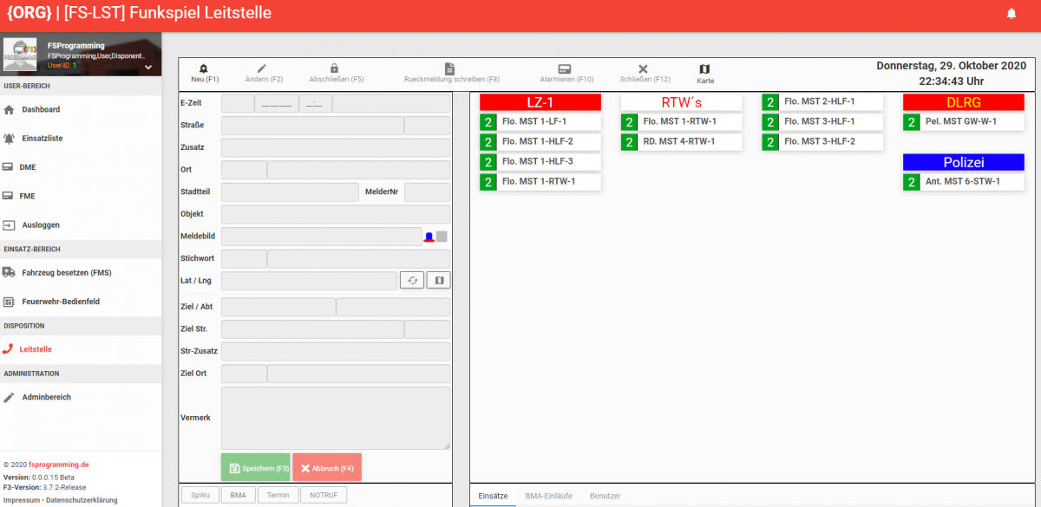Open Rueckmeldung schreiben (F8)
This screenshot has height=507, width=1041.
[x=450, y=69]
